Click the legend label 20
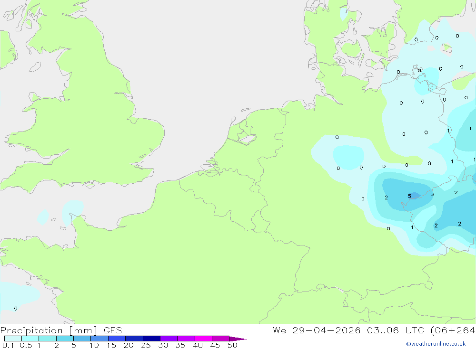 pos(129,345)
